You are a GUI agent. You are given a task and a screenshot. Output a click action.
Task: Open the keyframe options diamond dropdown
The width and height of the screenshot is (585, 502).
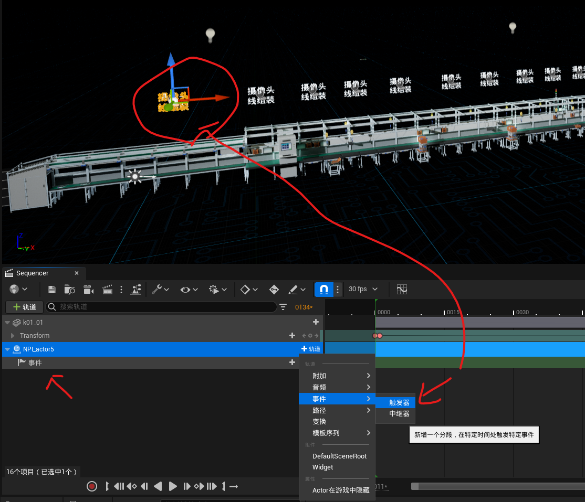pyautogui.click(x=249, y=289)
